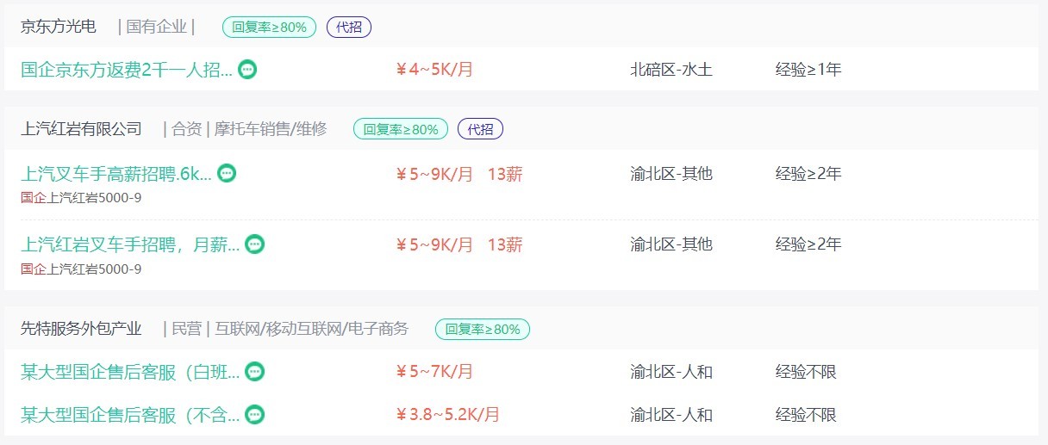This screenshot has height=445, width=1048.
Task: Click 回复率≥80% badge for 京东方光电
Action: pos(269,27)
